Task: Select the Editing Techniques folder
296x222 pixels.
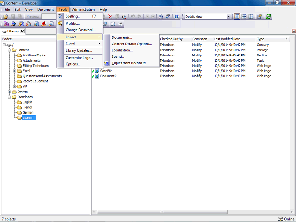Action: click(x=36, y=66)
